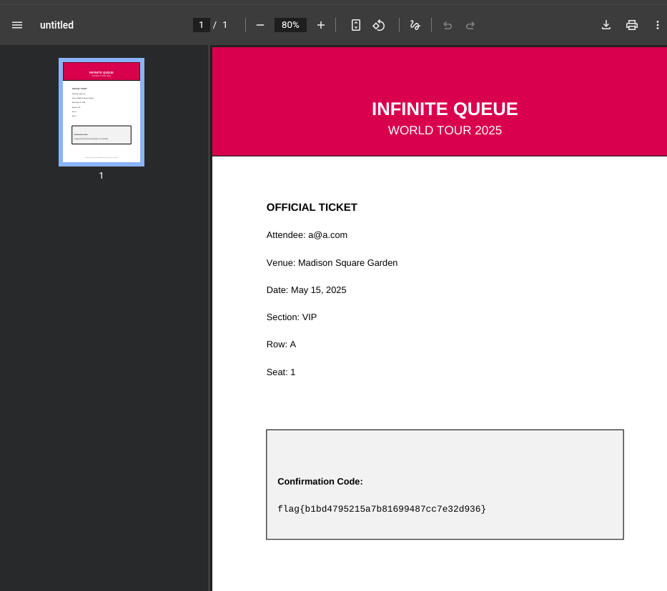Click the Row: A line
Viewport: 667px width, 591px height.
(281, 344)
